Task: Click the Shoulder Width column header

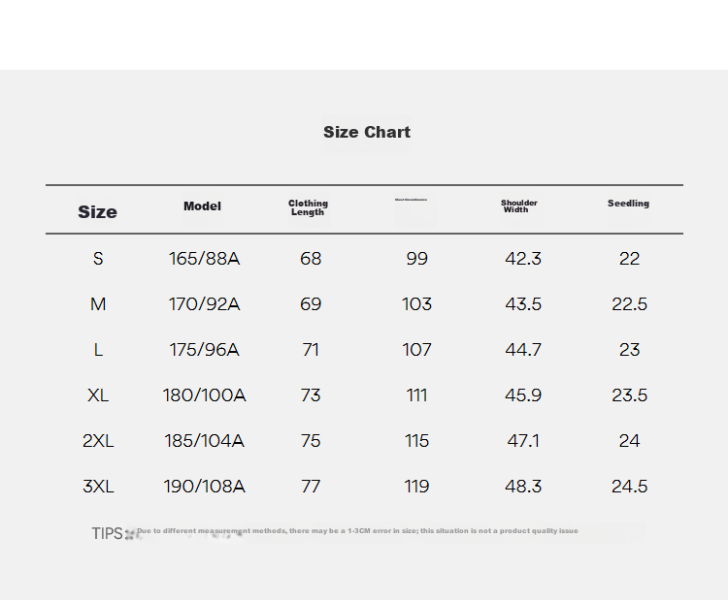Action: tap(518, 205)
